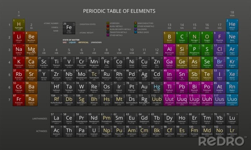Image resolution: width=251 pixels, height=150 pixels.
Task: Click the Technetium (Tc) tile
Action: [x=94, y=75]
